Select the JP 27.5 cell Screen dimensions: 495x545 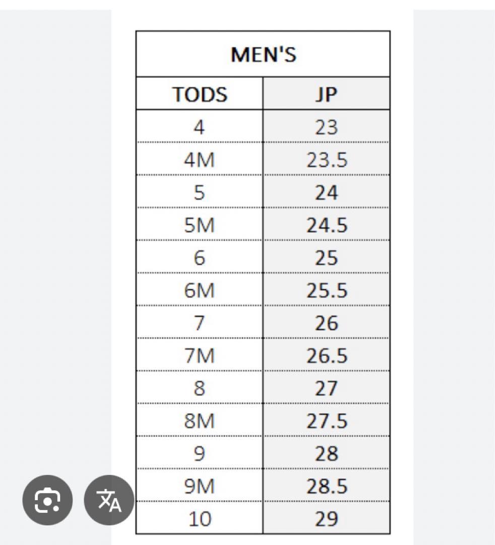[x=326, y=421]
